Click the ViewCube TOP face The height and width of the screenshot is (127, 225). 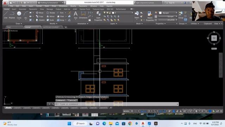214,38
